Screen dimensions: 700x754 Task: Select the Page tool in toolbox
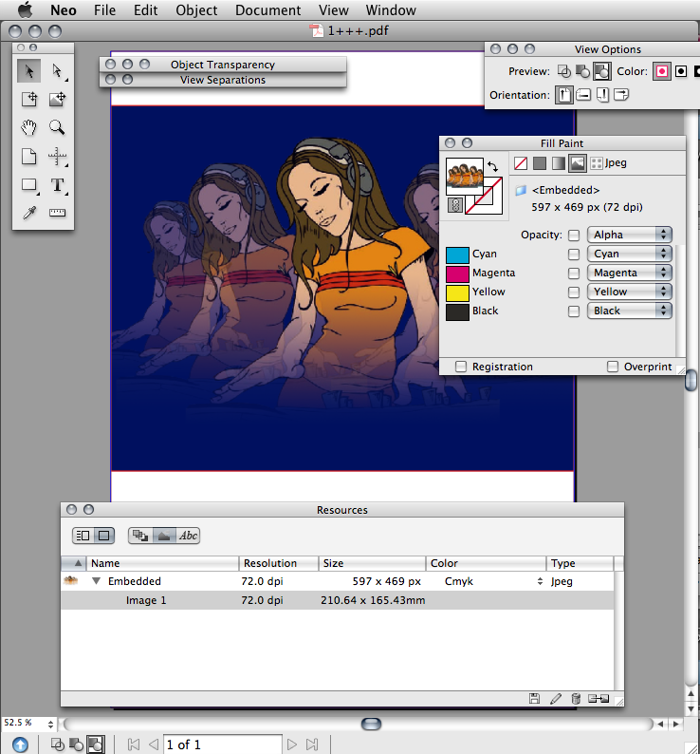(28, 157)
